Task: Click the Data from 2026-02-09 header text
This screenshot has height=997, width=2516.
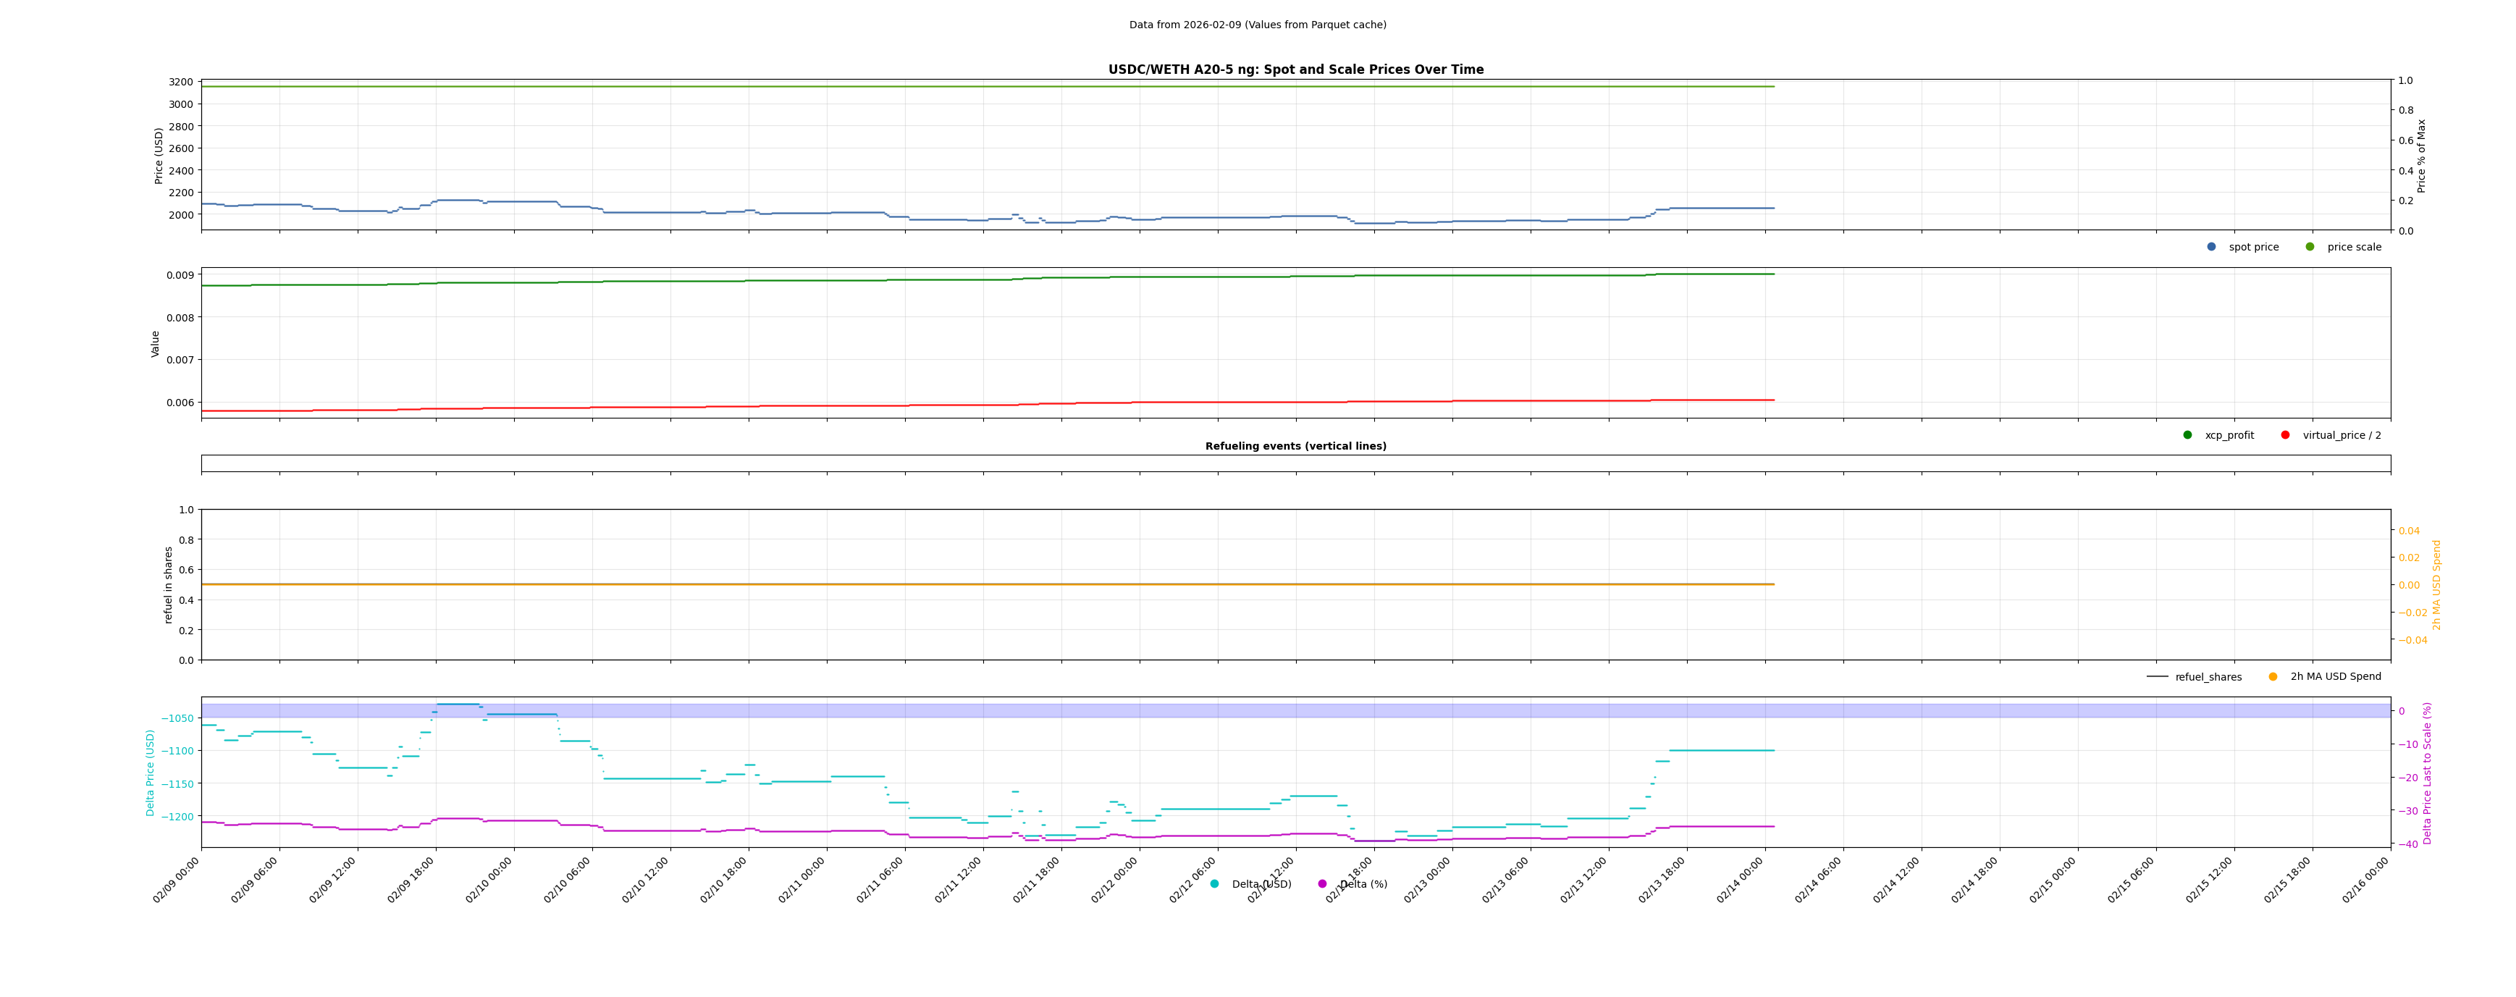Action: pos(1257,25)
